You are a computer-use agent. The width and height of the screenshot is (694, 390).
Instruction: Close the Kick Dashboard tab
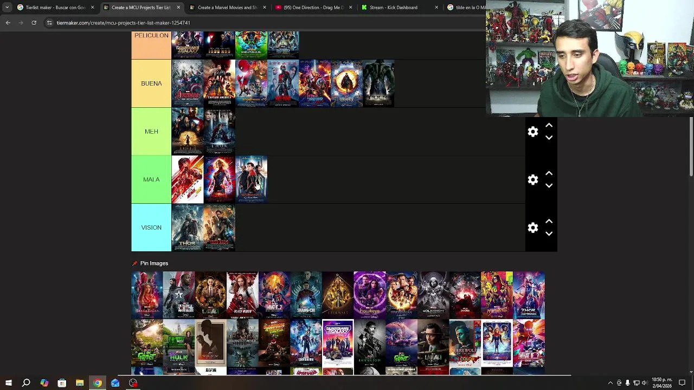pyautogui.click(x=436, y=8)
